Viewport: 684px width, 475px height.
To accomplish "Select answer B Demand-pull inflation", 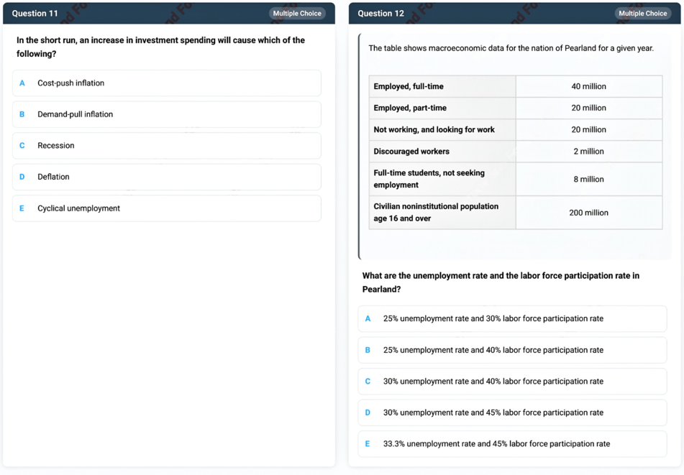I will (x=167, y=114).
